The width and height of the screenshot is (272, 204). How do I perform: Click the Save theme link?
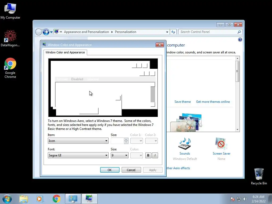(x=182, y=102)
